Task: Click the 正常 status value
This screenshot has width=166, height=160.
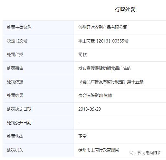Action: 82,136
